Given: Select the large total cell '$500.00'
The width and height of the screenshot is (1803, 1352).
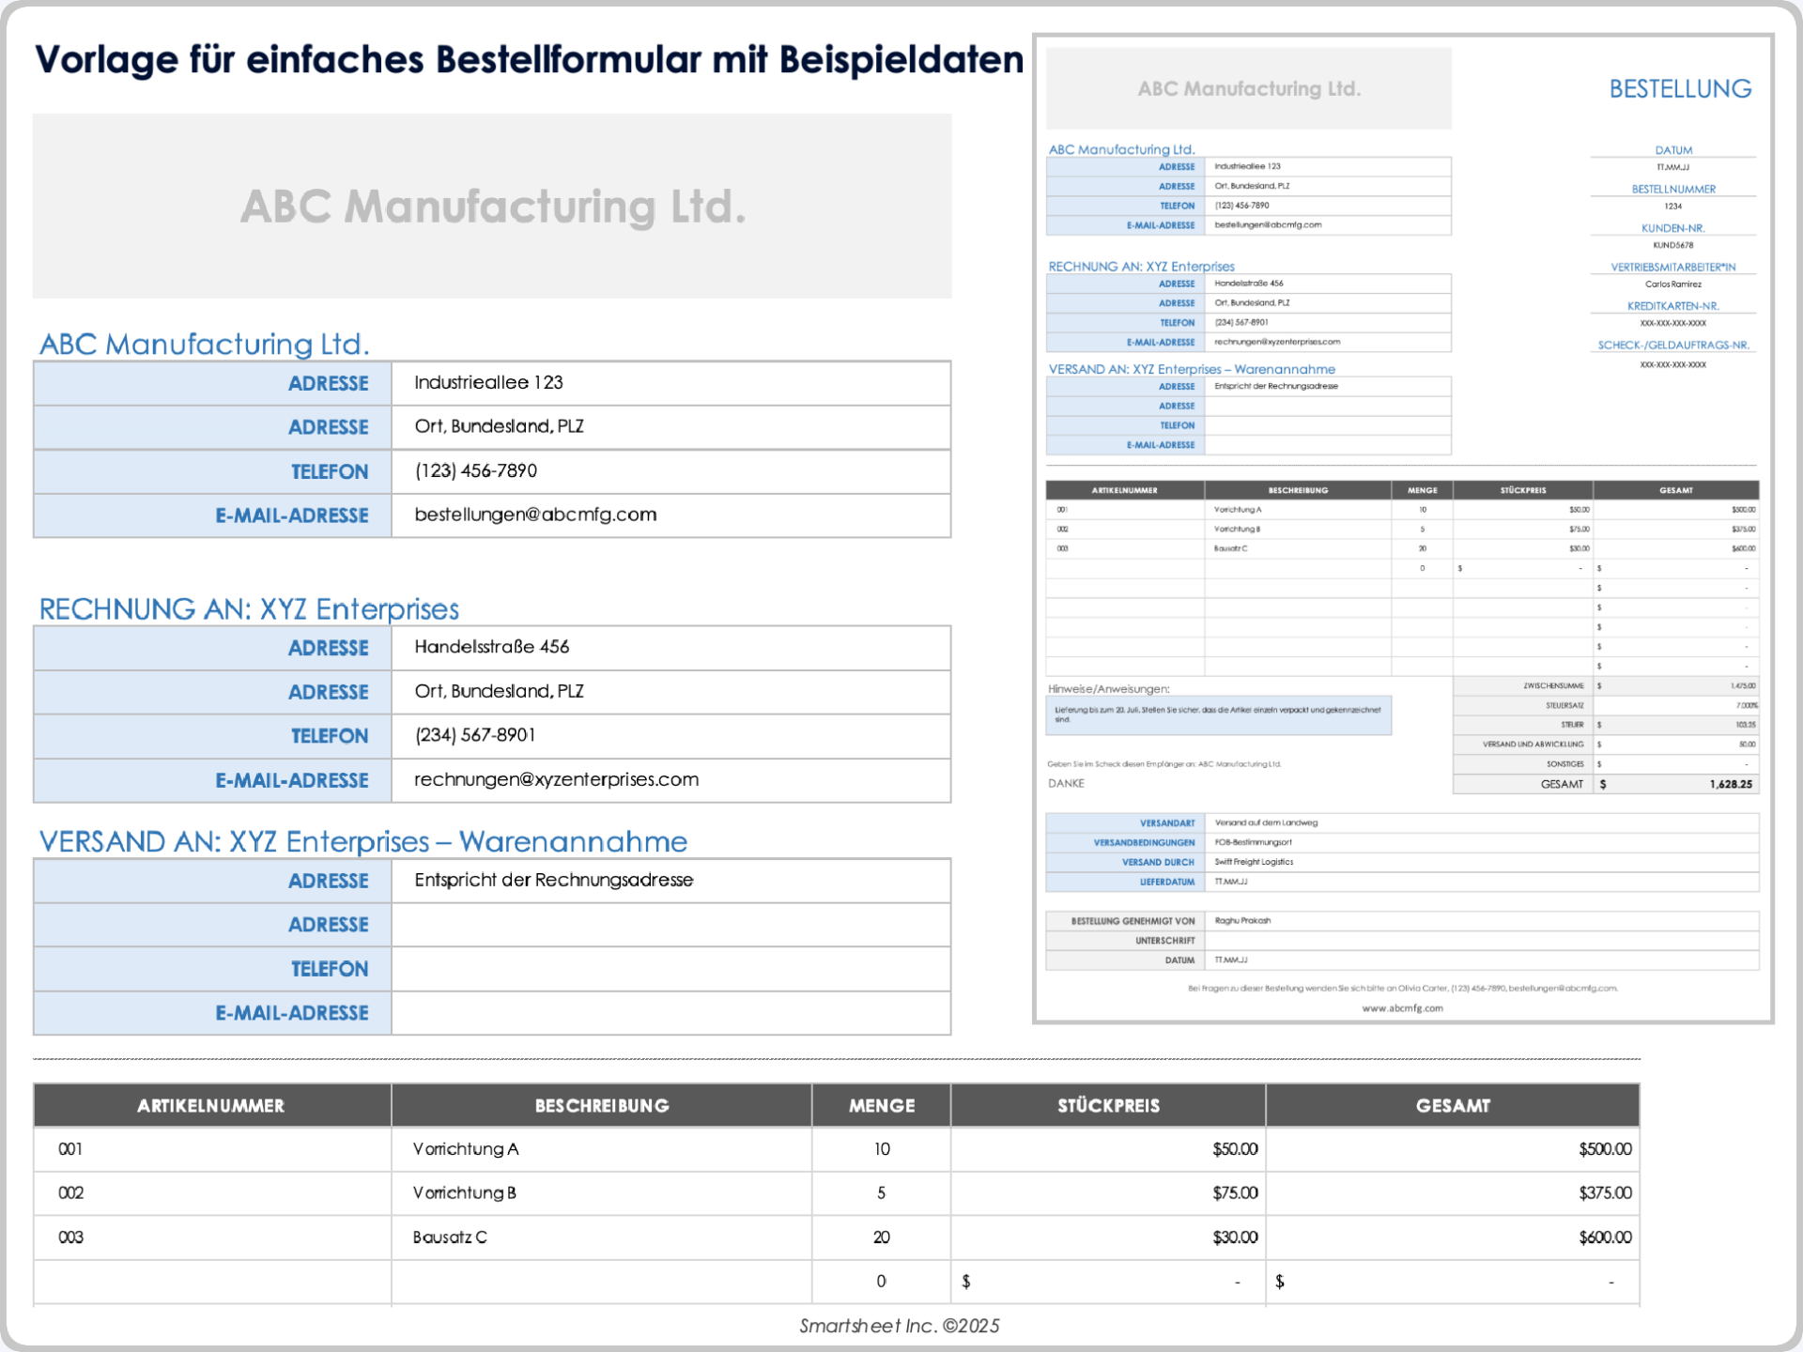Looking at the screenshot, I should coord(1453,1149).
